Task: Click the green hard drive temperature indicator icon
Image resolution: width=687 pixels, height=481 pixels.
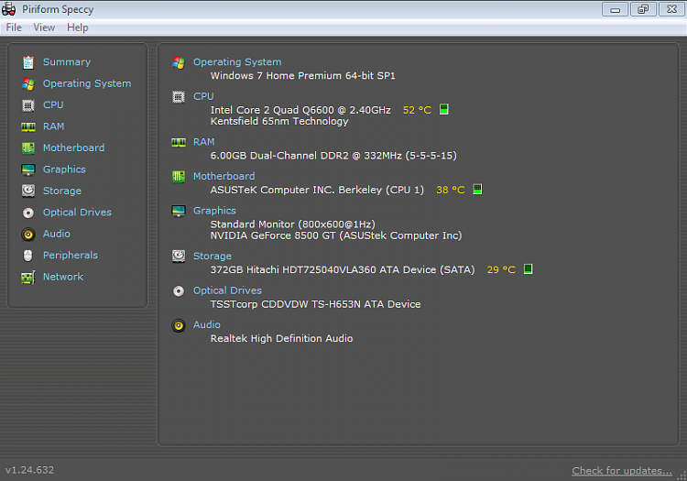Action: click(528, 268)
